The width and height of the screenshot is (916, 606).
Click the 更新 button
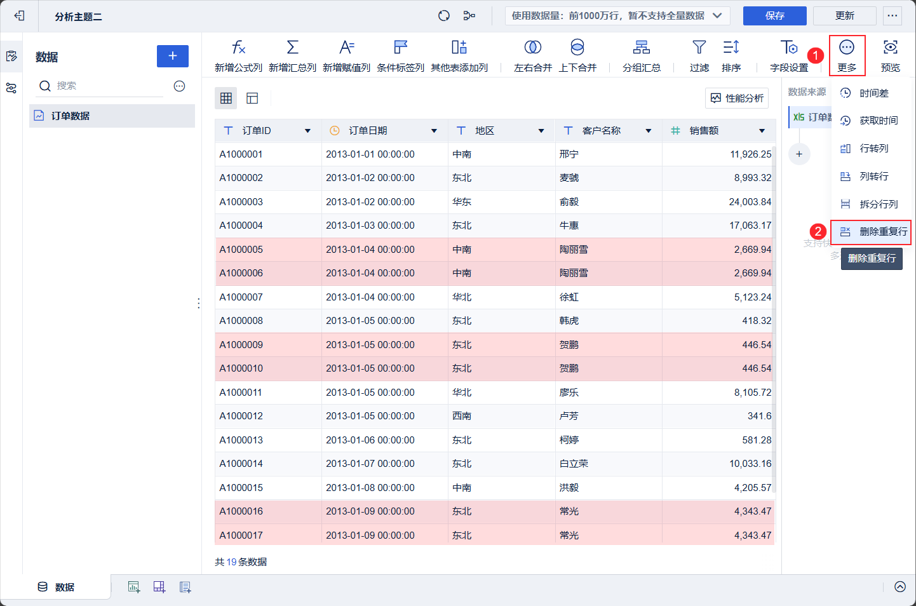pos(845,16)
